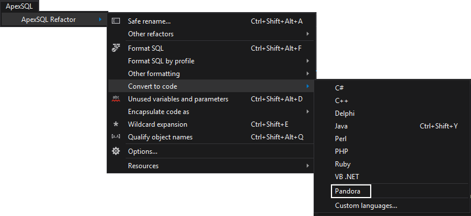Click Ctrl+Shift+Alt+D shortcut text
Screen dimensions: 471x216
[x=277, y=99]
